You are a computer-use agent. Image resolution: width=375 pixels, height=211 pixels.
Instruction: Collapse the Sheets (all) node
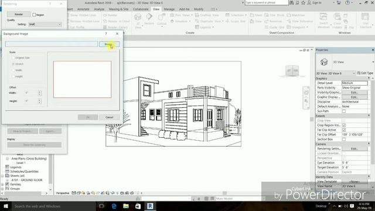[x=2, y=176]
